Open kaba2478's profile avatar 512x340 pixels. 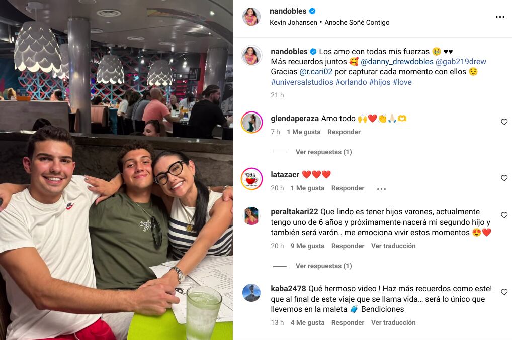coord(251,293)
